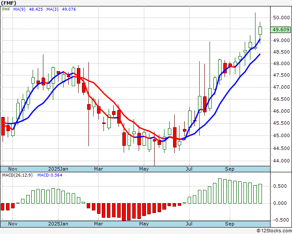The image size is (292, 234).
Task: Click the 46.000 price axis label
Action: (x=281, y=111)
